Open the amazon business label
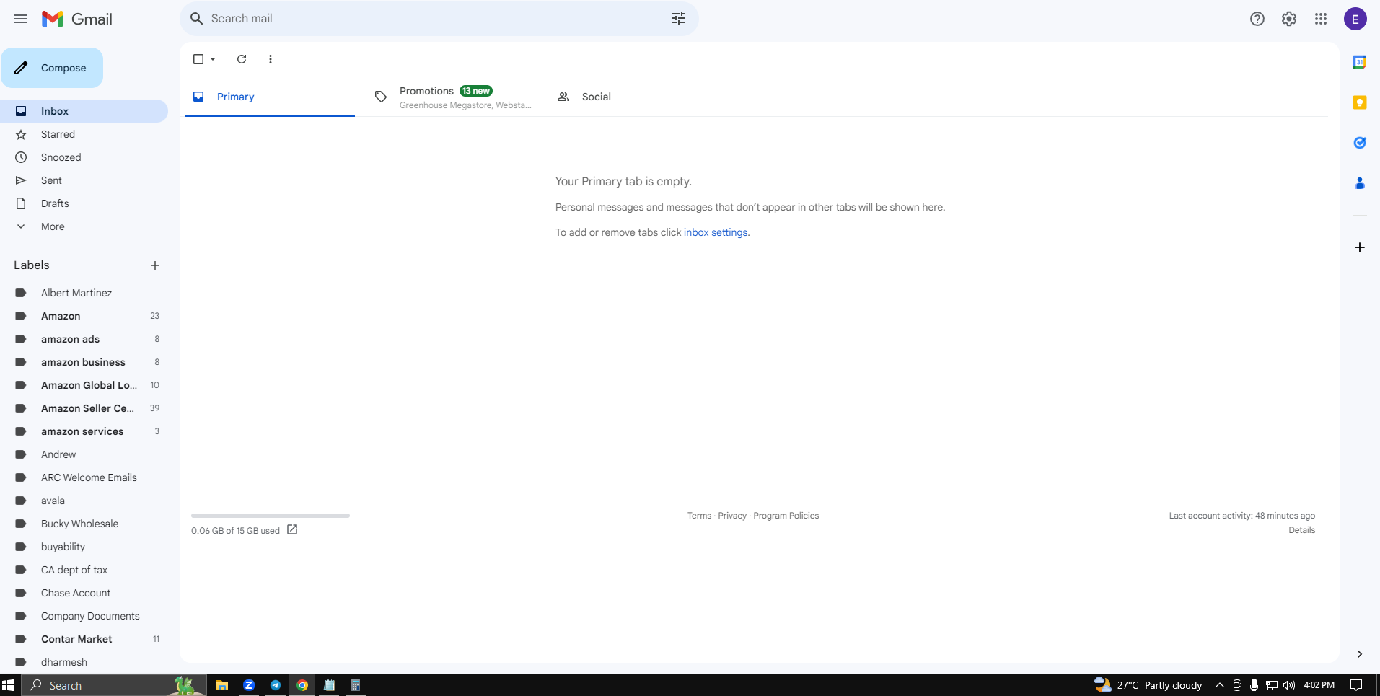 coord(84,362)
